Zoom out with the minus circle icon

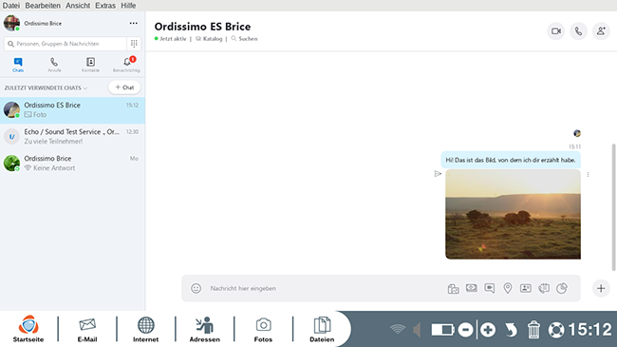(465, 330)
